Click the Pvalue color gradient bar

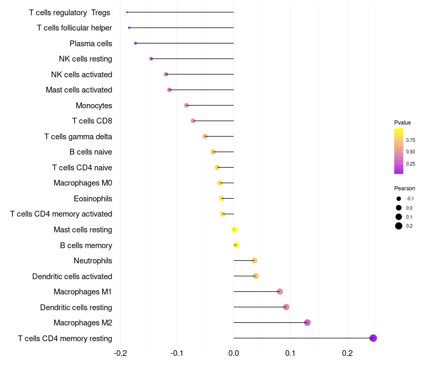tap(398, 151)
